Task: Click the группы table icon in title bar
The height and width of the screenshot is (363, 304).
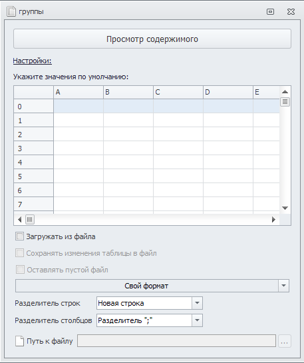Action: [x=11, y=11]
